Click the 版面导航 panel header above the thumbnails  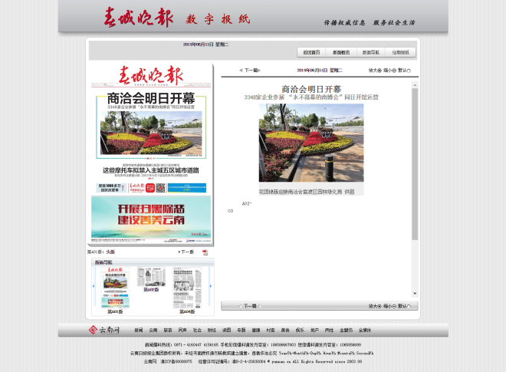[153, 262]
